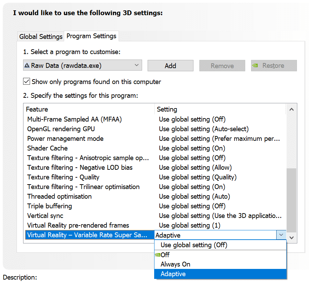Select the highlighted 'Adaptive' option

[220, 274]
